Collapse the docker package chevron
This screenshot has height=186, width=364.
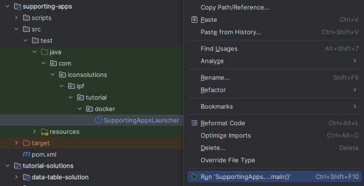click(x=80, y=109)
